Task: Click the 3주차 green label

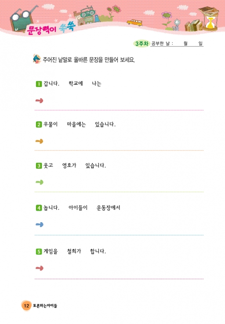Action: pos(142,43)
